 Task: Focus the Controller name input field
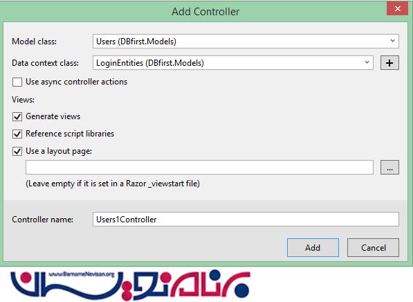tap(246, 219)
